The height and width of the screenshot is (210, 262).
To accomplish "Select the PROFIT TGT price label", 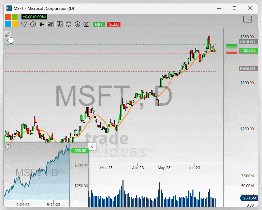I will (248, 42).
